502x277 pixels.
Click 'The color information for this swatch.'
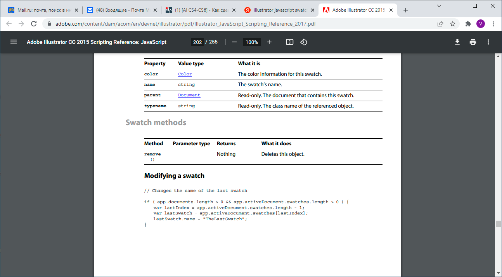click(280, 74)
